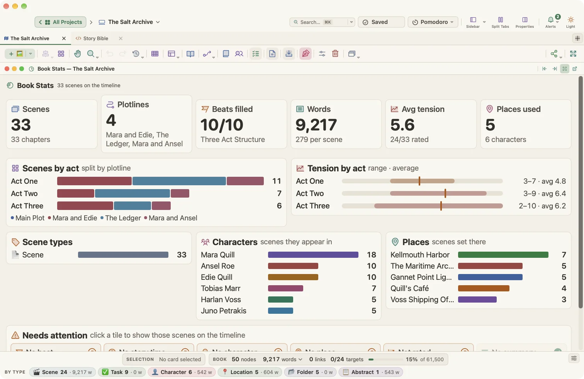Open Book Stats in a pop-out window

coord(575,69)
